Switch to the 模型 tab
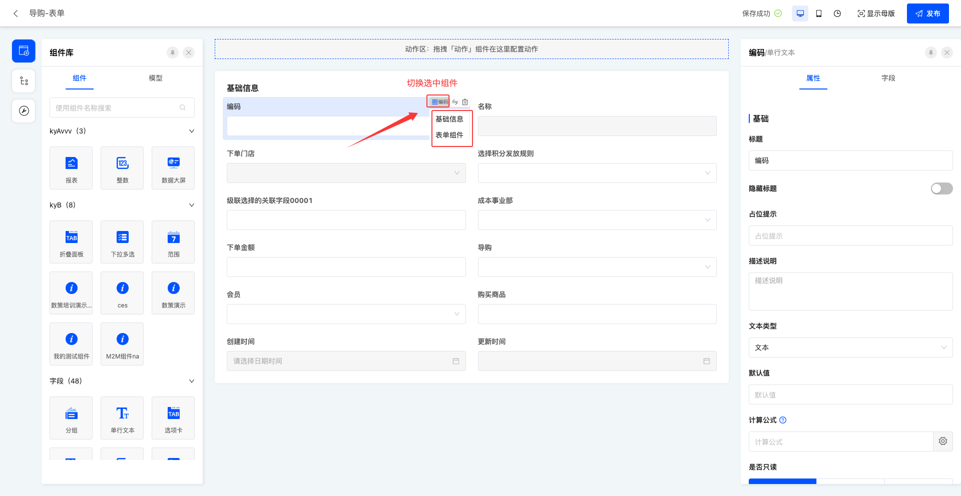 pos(155,78)
